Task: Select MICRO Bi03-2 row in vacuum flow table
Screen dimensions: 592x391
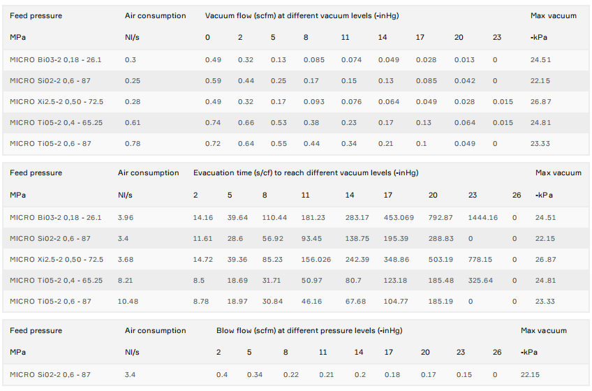Action: [x=56, y=60]
